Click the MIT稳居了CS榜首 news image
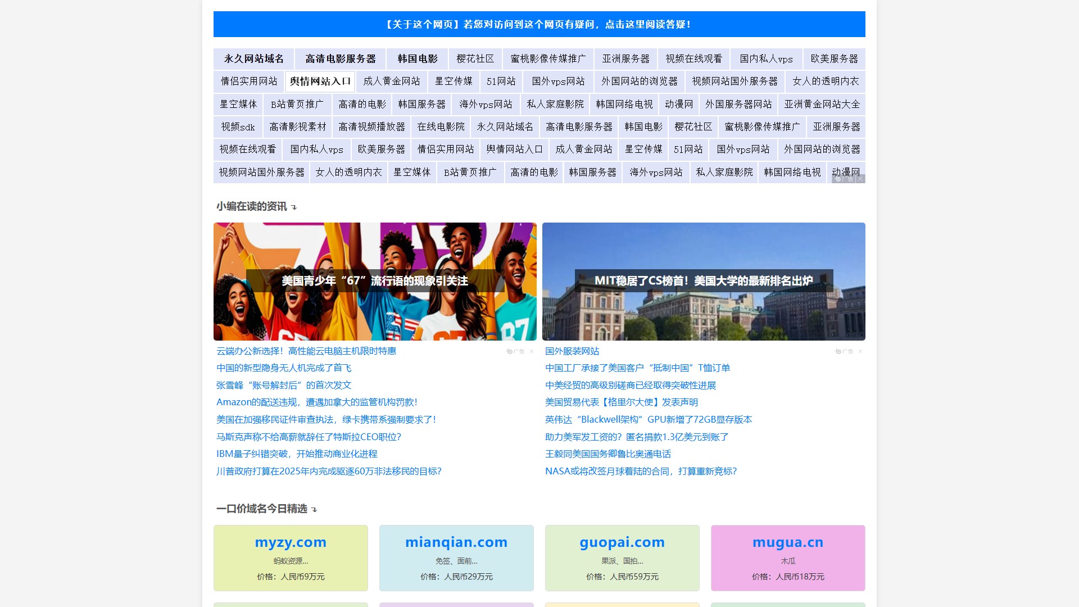The image size is (1079, 607). click(704, 282)
